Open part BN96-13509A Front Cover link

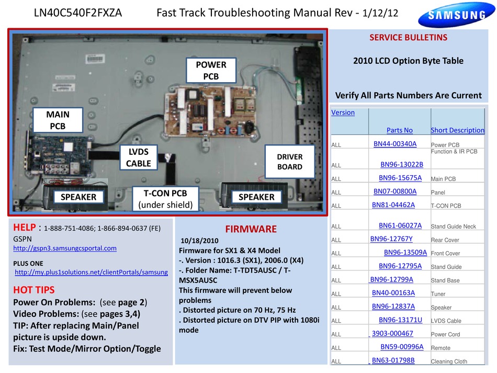pos(405,253)
